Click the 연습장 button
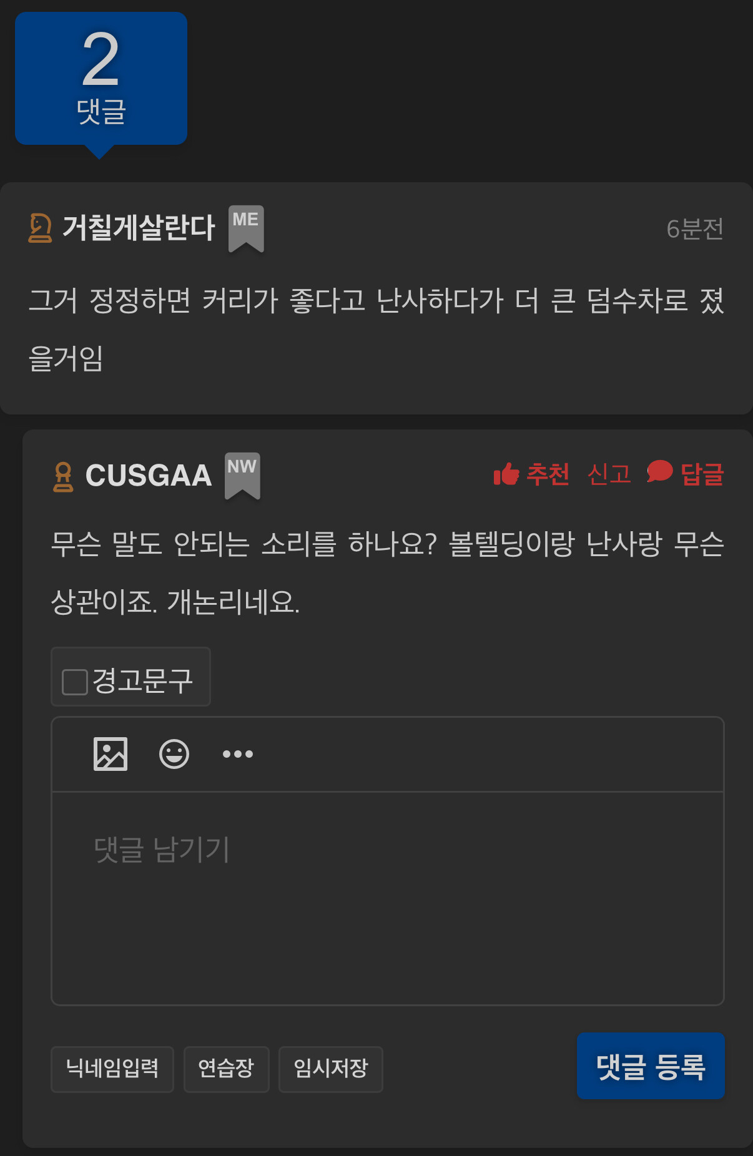This screenshot has width=753, height=1156. tap(227, 1069)
